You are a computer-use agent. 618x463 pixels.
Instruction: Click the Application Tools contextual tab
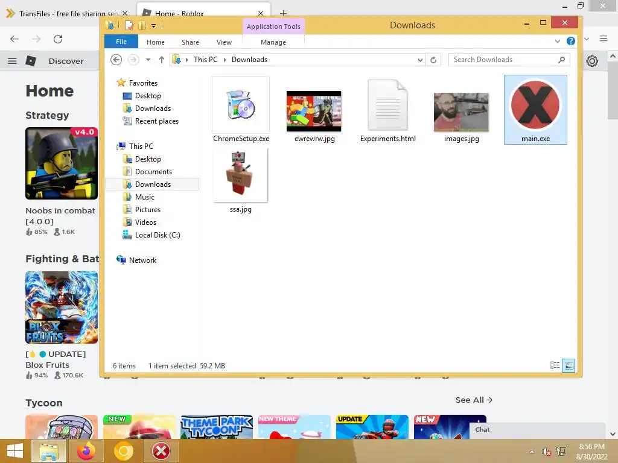coord(273,27)
